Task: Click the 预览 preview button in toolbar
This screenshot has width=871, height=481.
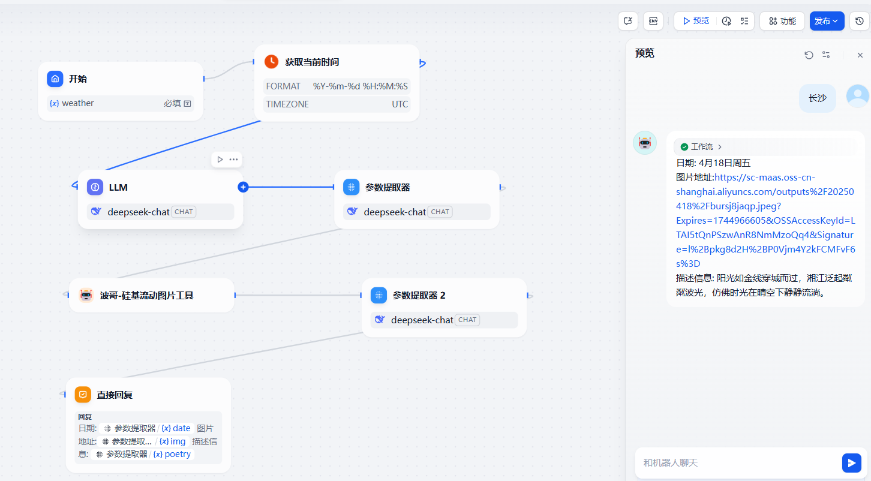Action: (695, 21)
